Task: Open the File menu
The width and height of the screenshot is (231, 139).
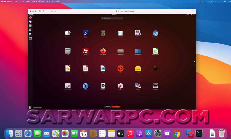Action: 16,1
